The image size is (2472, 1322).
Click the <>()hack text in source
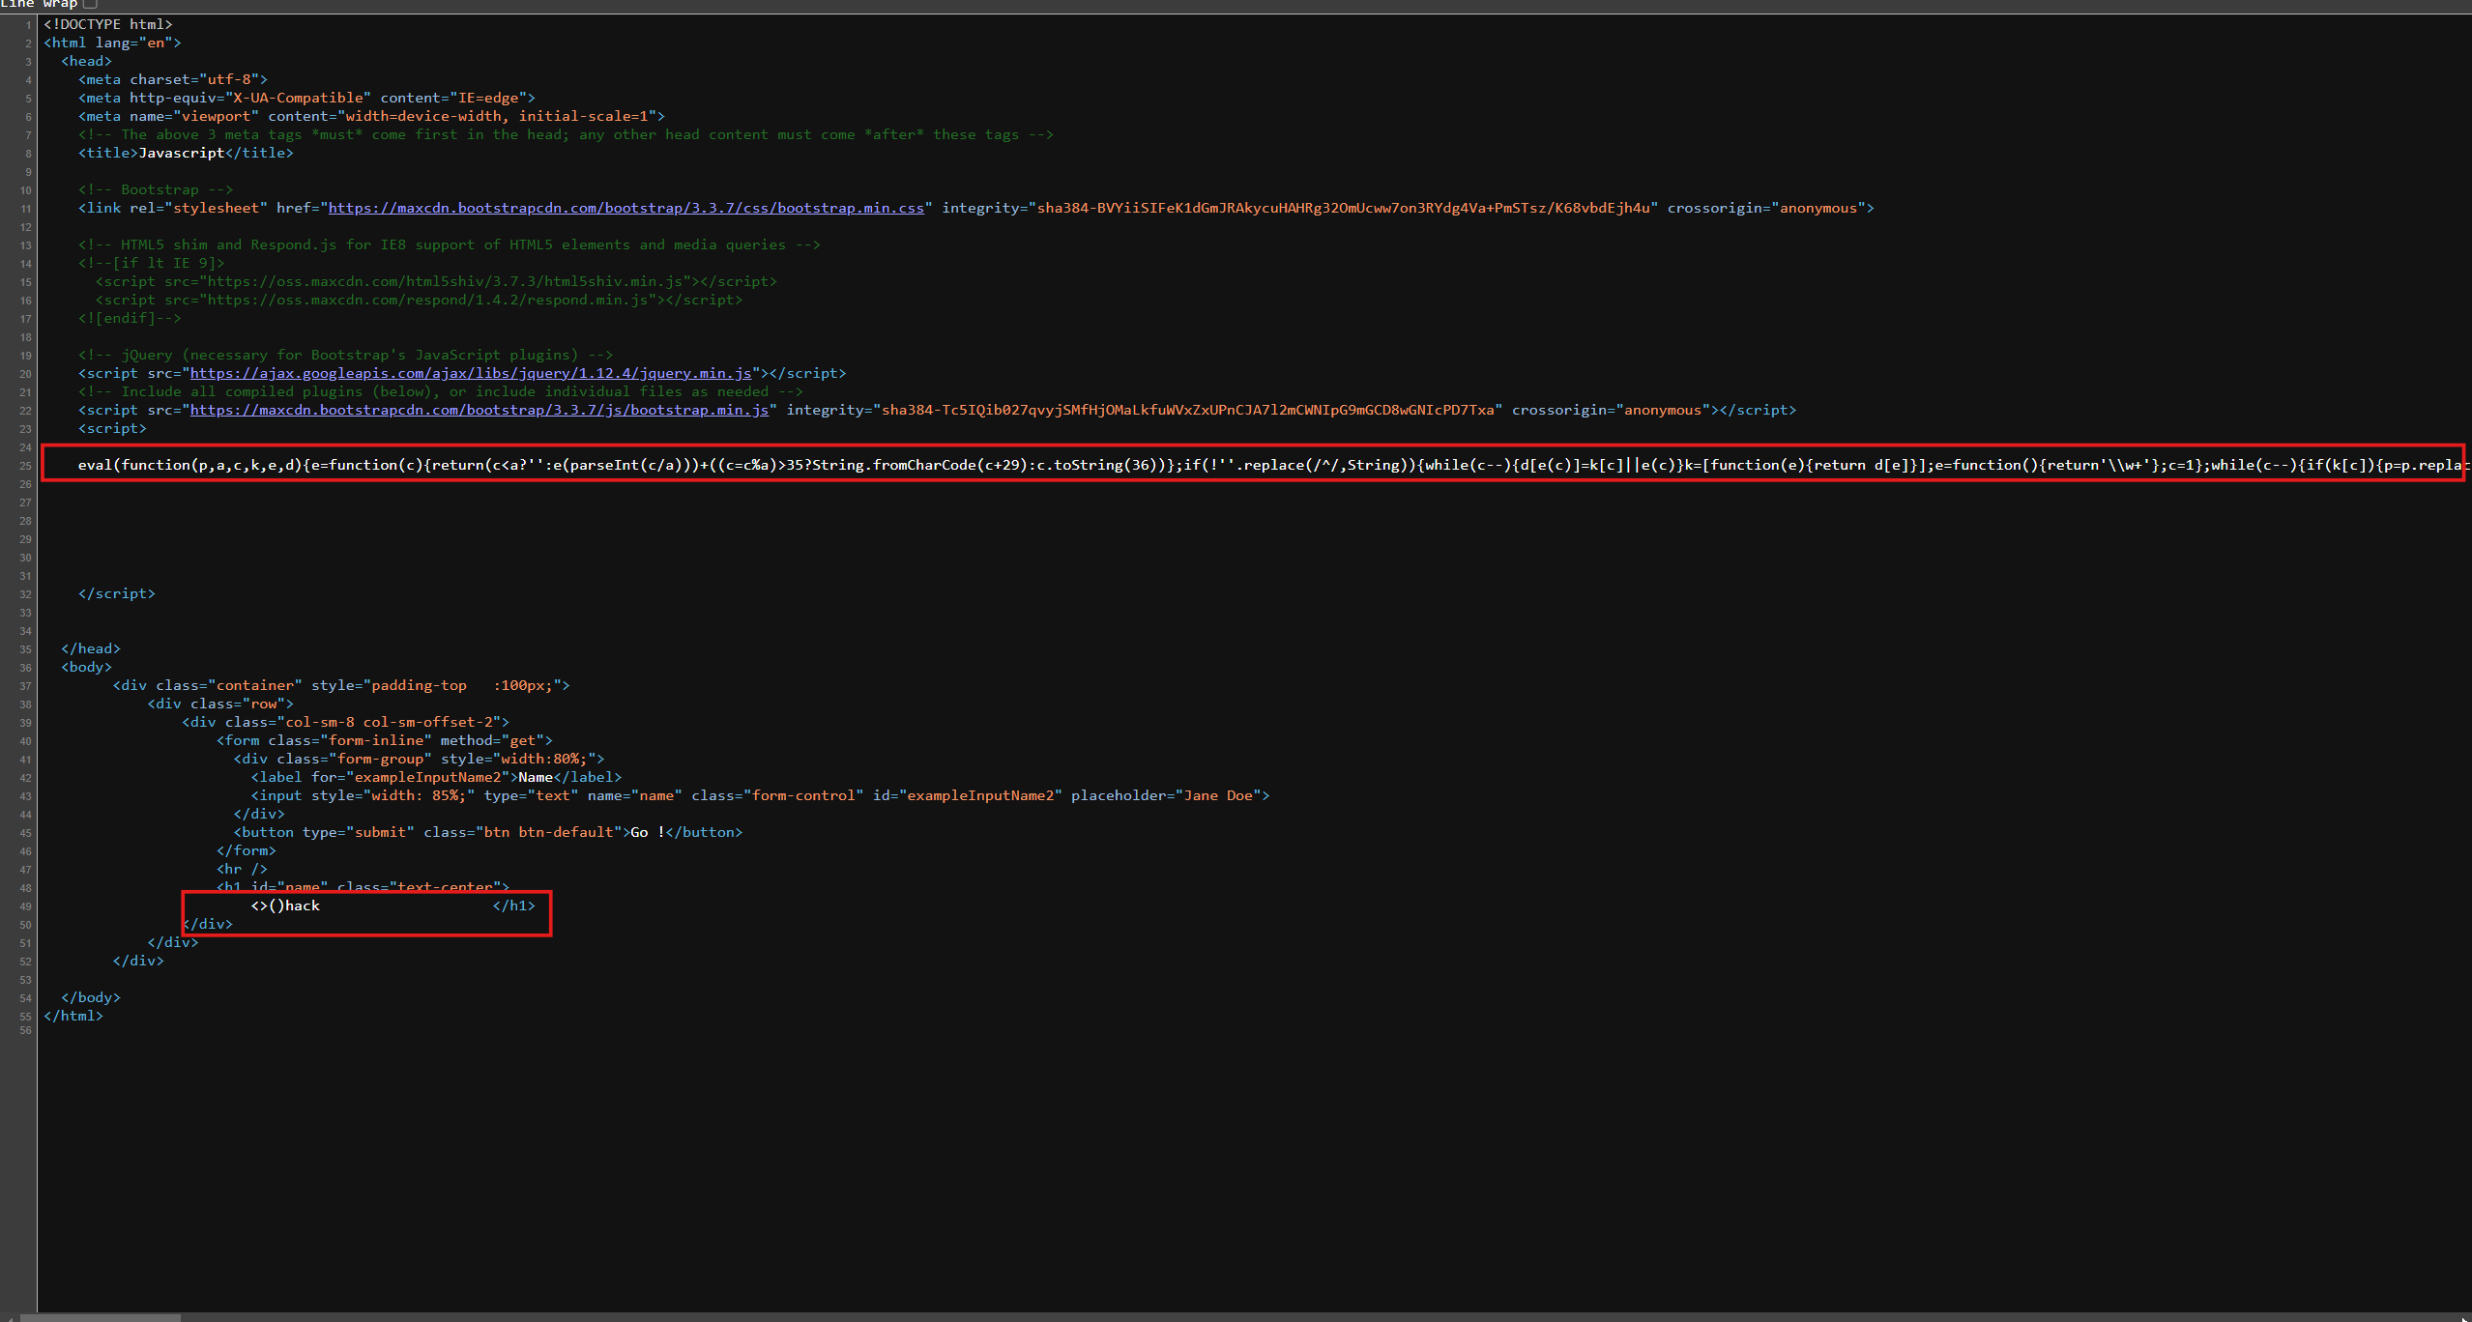click(285, 905)
